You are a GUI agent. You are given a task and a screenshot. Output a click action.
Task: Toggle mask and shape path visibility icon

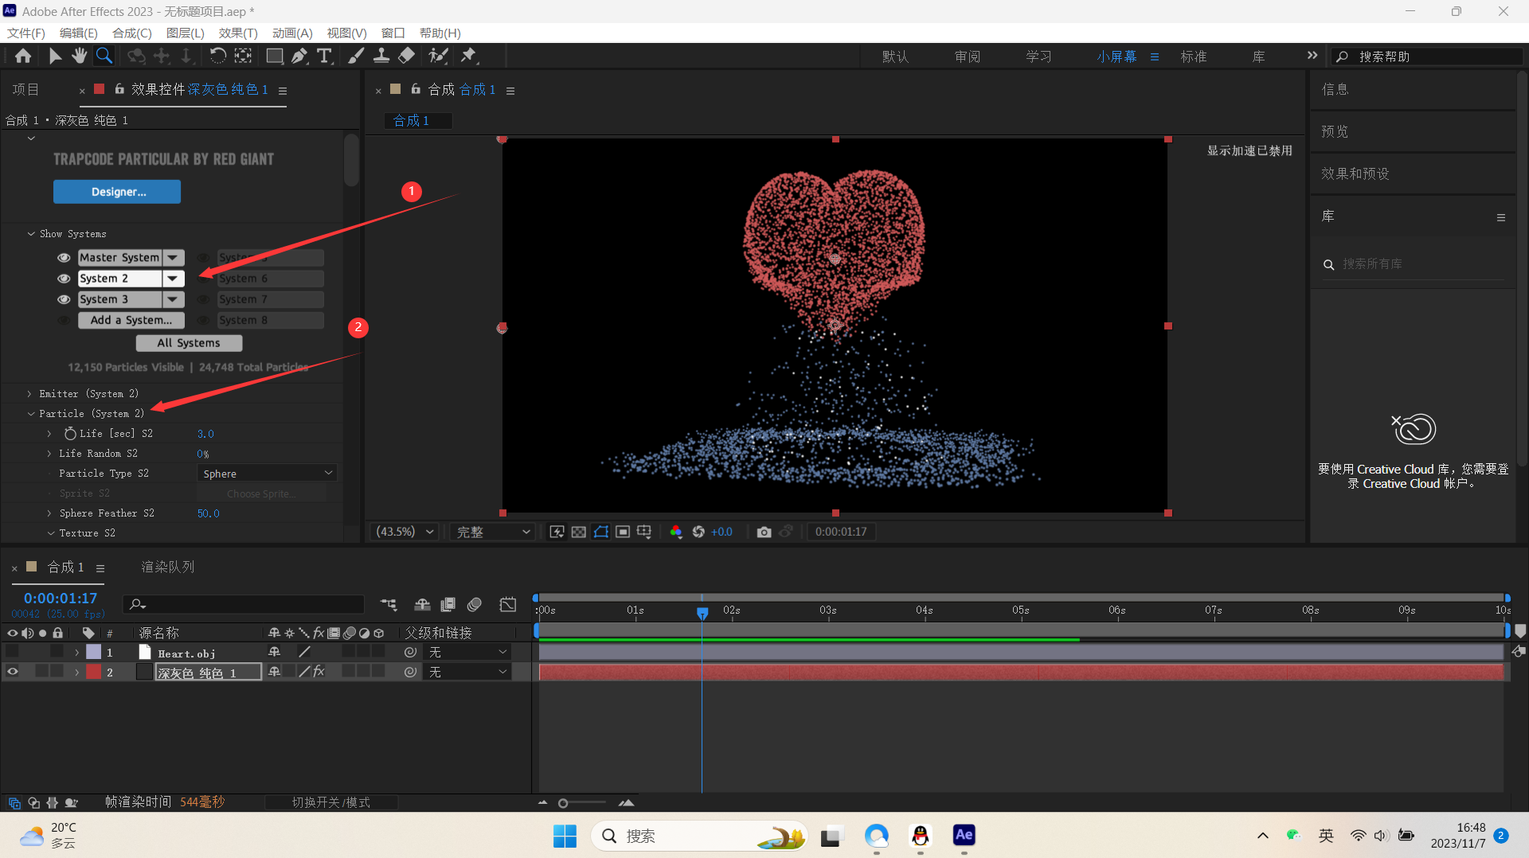coord(601,532)
